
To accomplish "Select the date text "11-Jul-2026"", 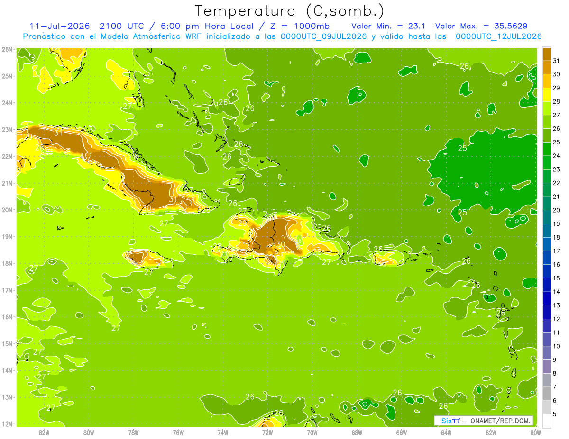I will pos(60,26).
